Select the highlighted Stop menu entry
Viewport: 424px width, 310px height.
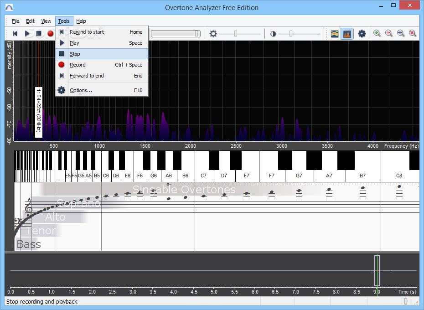[102, 54]
